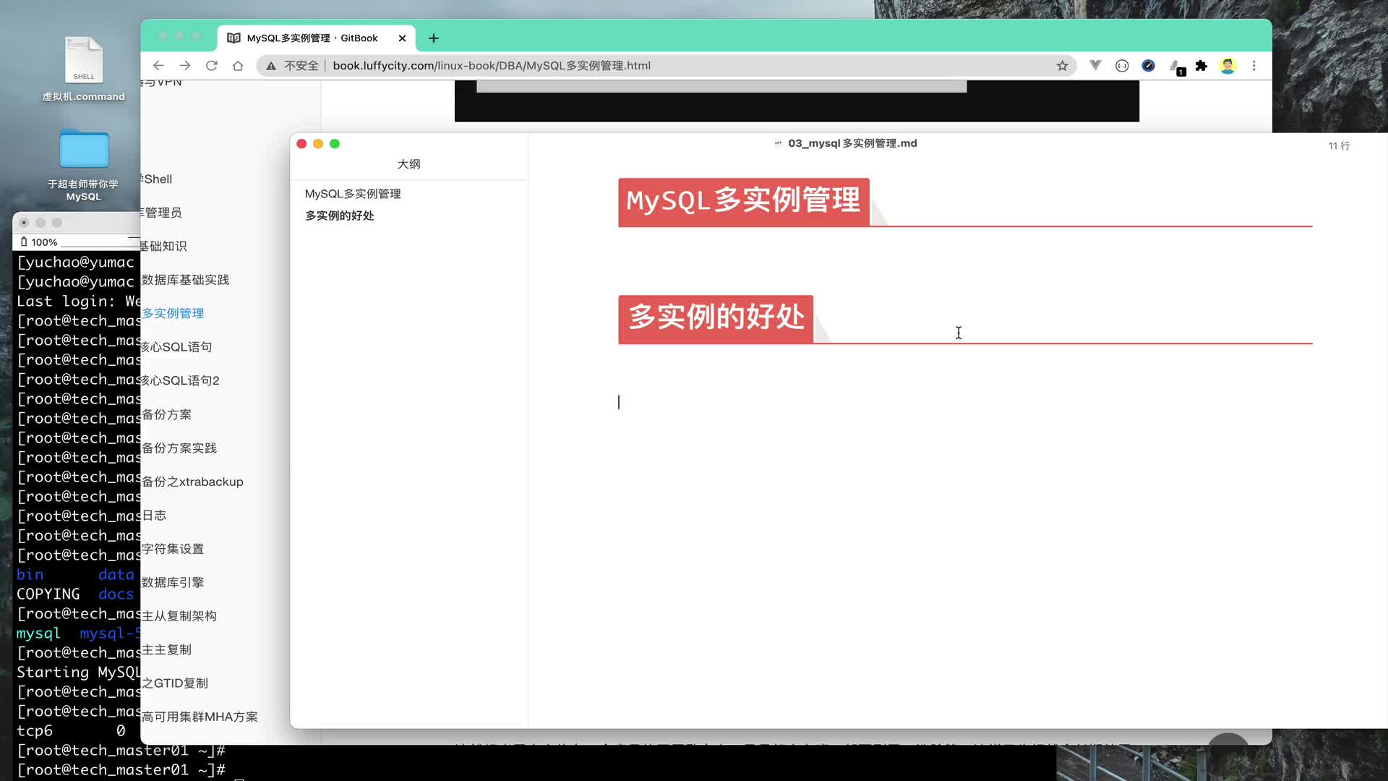Select the 多实例的好处 outline entry
1388x781 pixels.
point(340,215)
